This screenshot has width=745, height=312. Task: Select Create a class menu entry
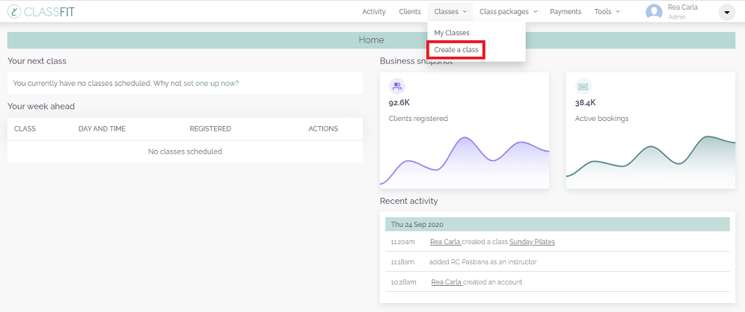(456, 49)
